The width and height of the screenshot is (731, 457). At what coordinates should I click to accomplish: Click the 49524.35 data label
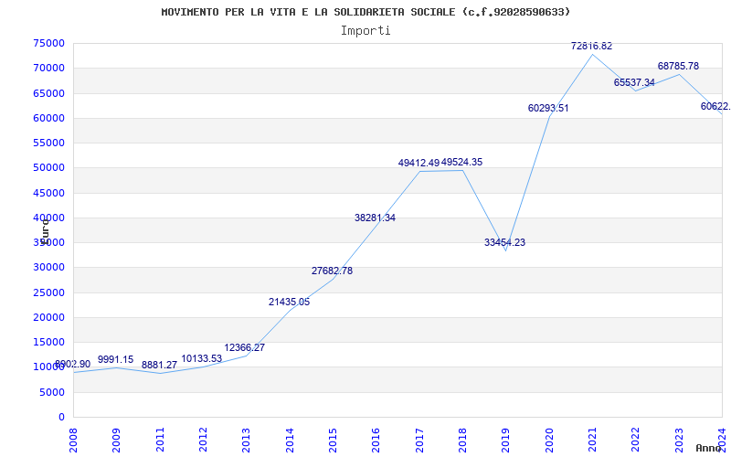coord(461,163)
